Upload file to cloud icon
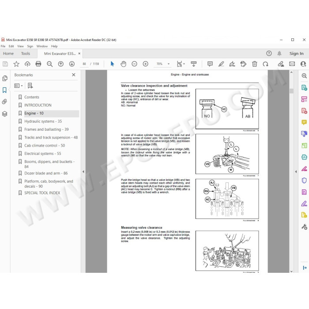 [x=27, y=64]
